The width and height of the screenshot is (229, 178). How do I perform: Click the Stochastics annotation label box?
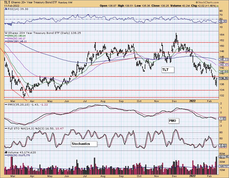coord(84,144)
